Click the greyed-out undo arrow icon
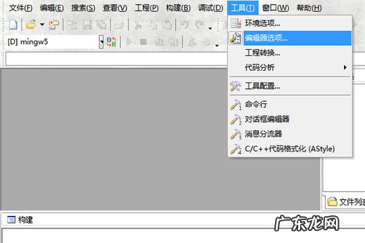 pos(185,25)
